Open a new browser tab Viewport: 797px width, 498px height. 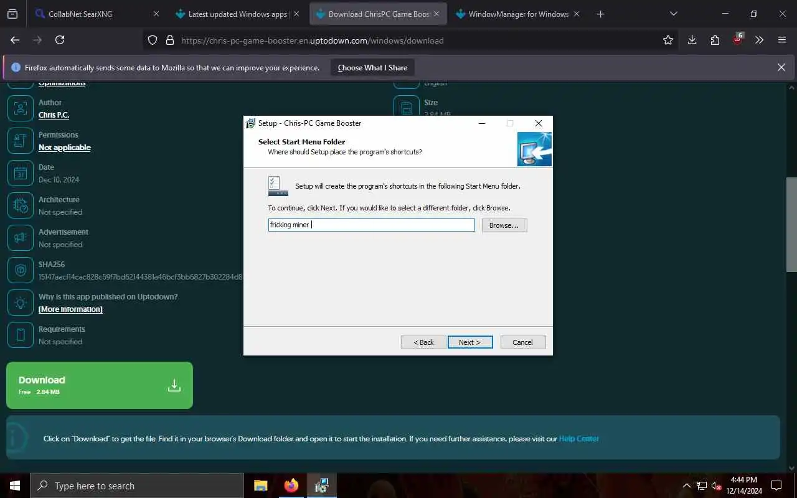coord(600,14)
